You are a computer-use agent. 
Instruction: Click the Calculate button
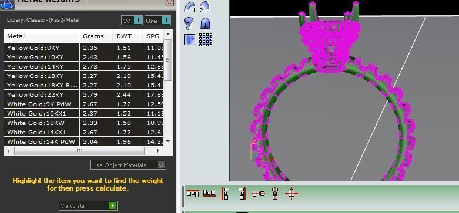point(88,205)
